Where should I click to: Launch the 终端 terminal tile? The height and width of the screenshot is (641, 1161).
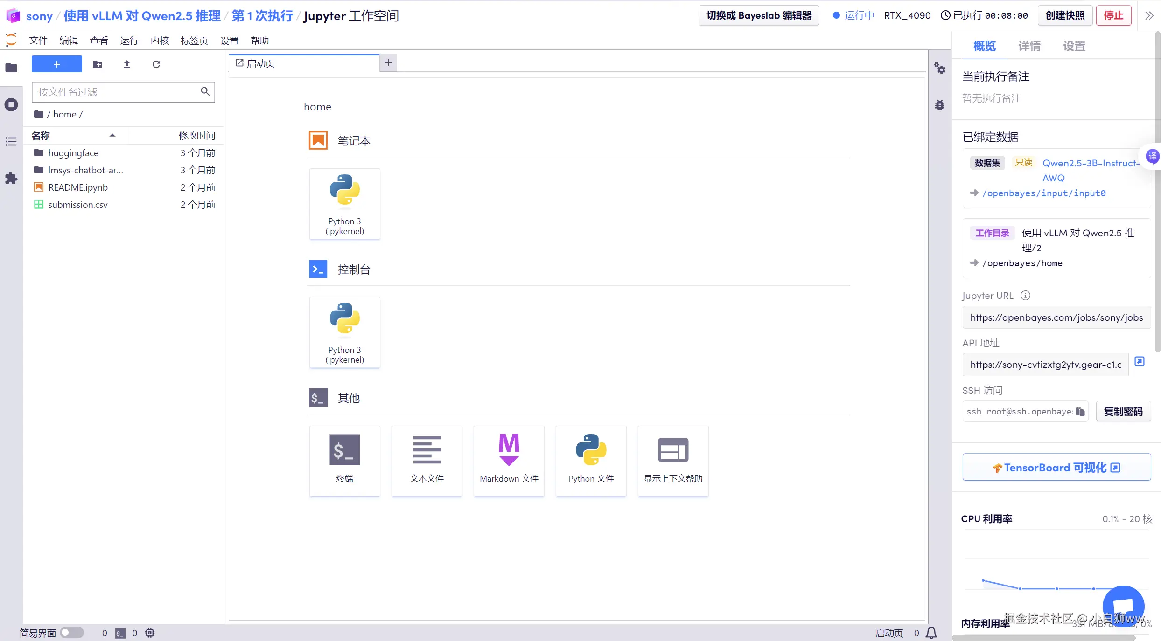344,460
